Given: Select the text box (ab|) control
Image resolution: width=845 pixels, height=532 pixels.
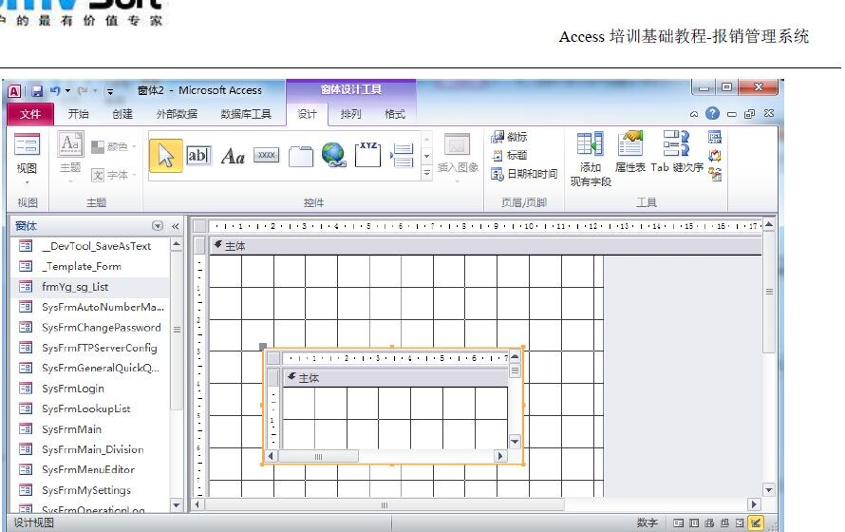Looking at the screenshot, I should click(198, 155).
